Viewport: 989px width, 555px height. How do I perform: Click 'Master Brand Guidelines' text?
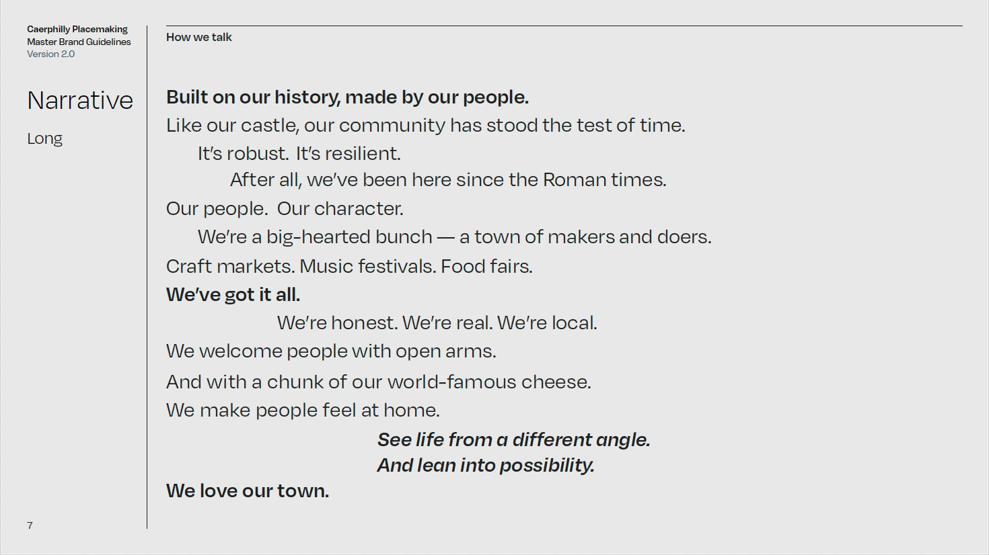point(79,42)
